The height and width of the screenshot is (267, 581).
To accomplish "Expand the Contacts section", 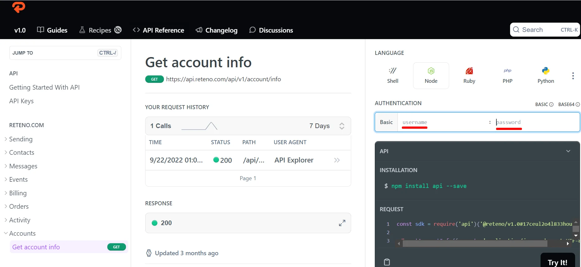I will (x=19, y=153).
